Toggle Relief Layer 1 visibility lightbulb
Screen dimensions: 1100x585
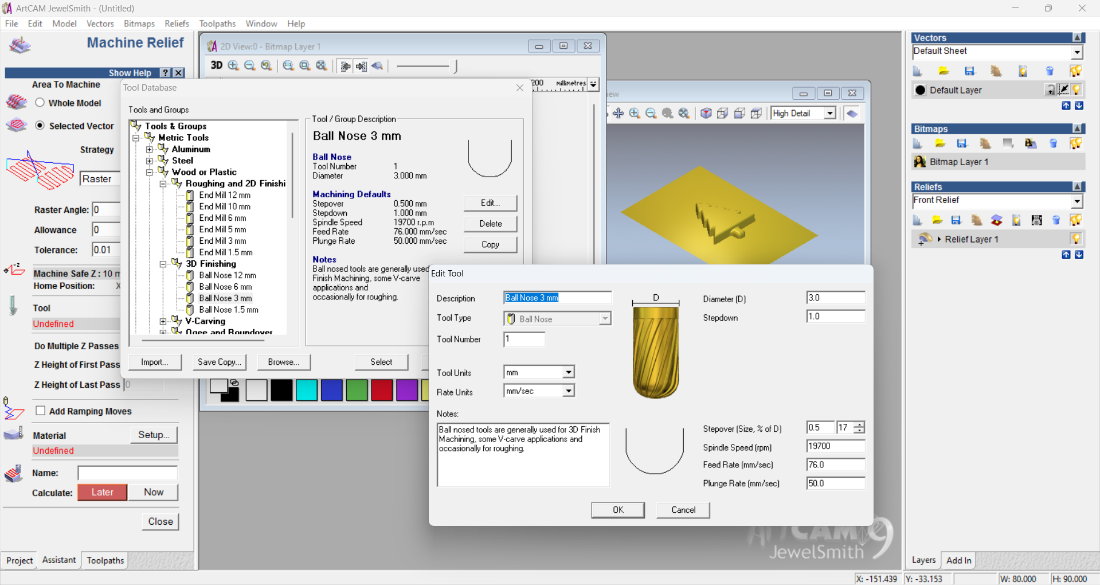click(1076, 239)
